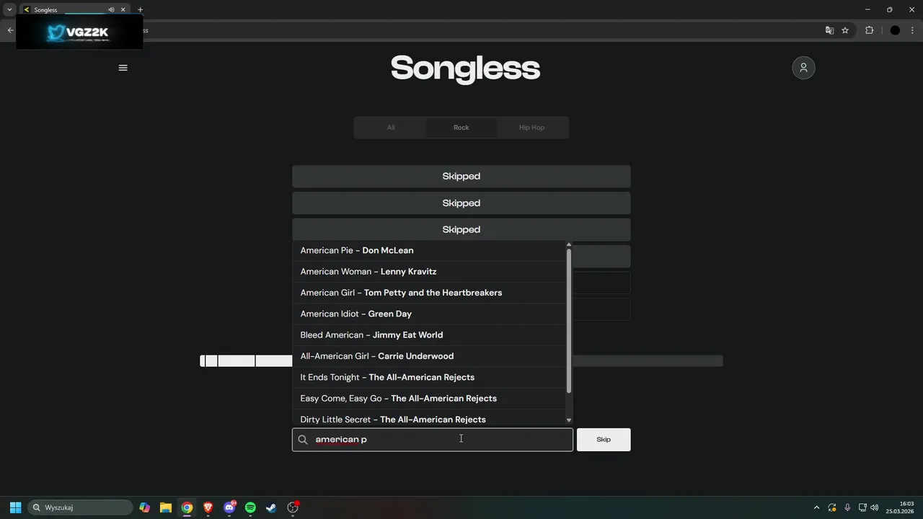
Task: Click the suggestion list scrollbar thumb
Action: [569, 321]
